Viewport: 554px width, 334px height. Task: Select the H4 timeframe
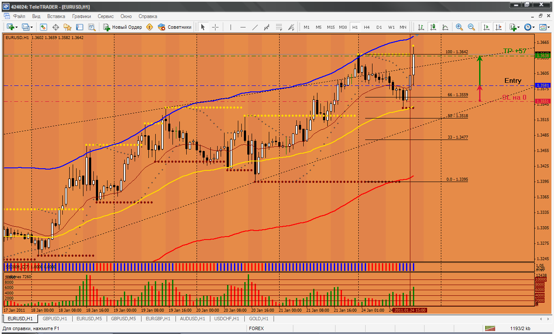(x=367, y=27)
